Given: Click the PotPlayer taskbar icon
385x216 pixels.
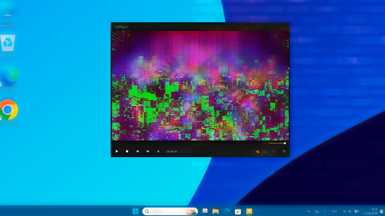Looking at the screenshot, I should 249,211.
